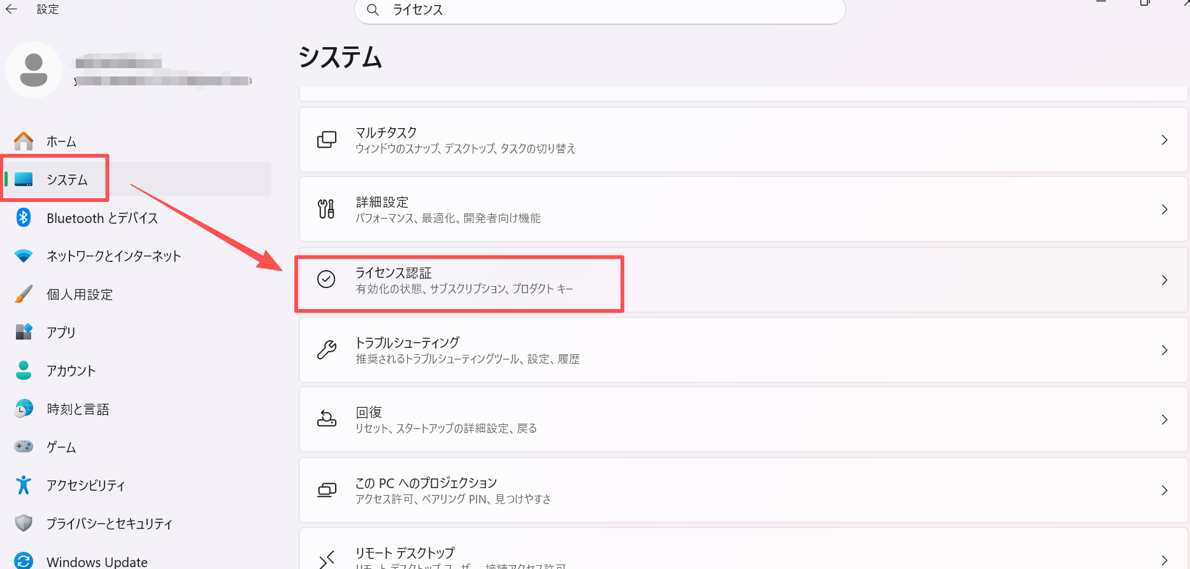Expand the マルチタスク chevron arrow
This screenshot has height=569, width=1190.
click(1165, 140)
